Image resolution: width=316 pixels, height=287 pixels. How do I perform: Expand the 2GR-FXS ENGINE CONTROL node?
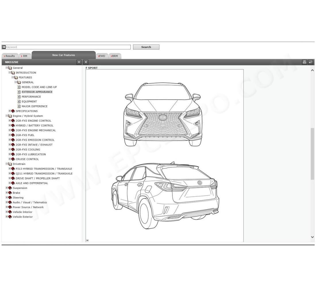[x=9, y=121]
